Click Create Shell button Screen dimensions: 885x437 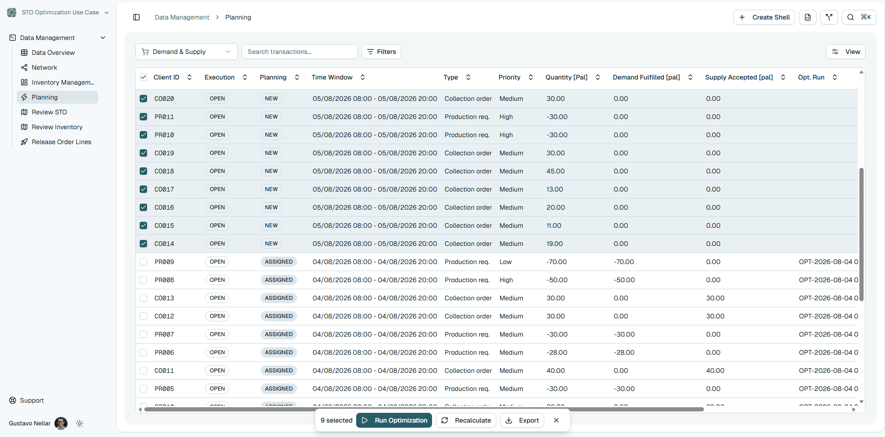764,17
